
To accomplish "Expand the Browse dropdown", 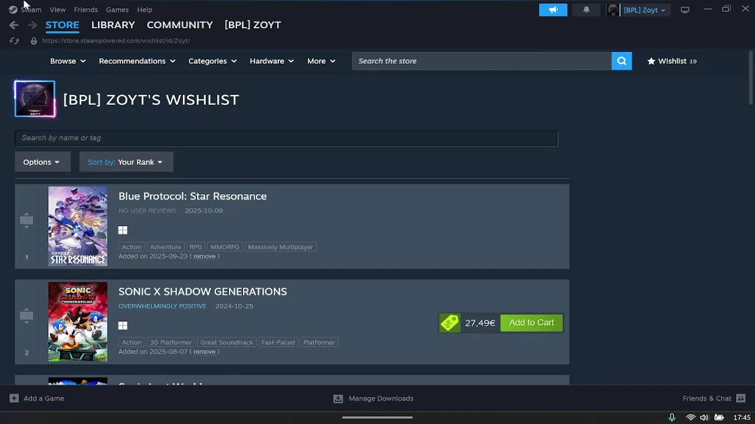I will pyautogui.click(x=68, y=61).
